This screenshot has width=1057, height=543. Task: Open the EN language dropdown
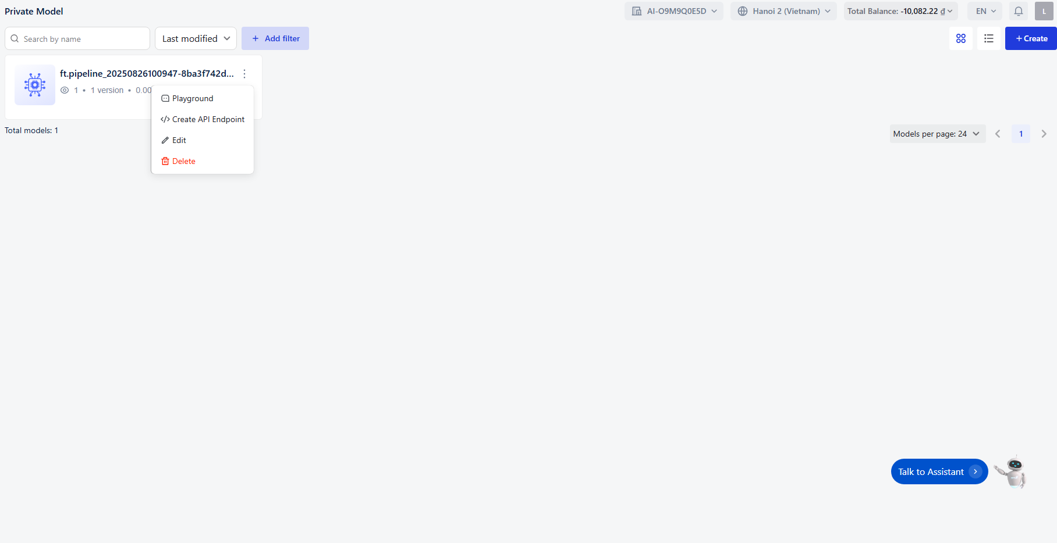[x=985, y=11]
